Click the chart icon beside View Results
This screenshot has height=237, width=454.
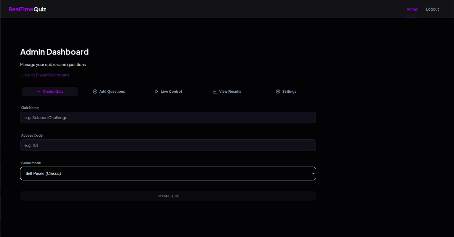coord(215,91)
